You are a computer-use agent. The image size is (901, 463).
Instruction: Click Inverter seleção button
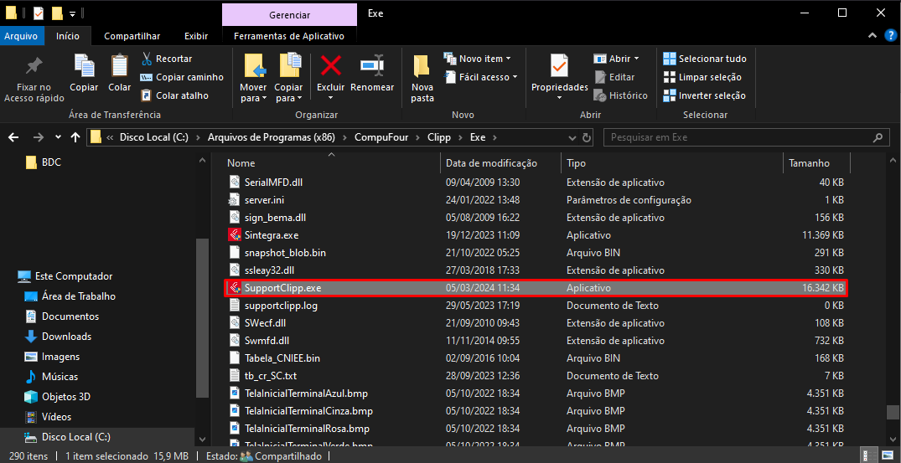point(703,95)
